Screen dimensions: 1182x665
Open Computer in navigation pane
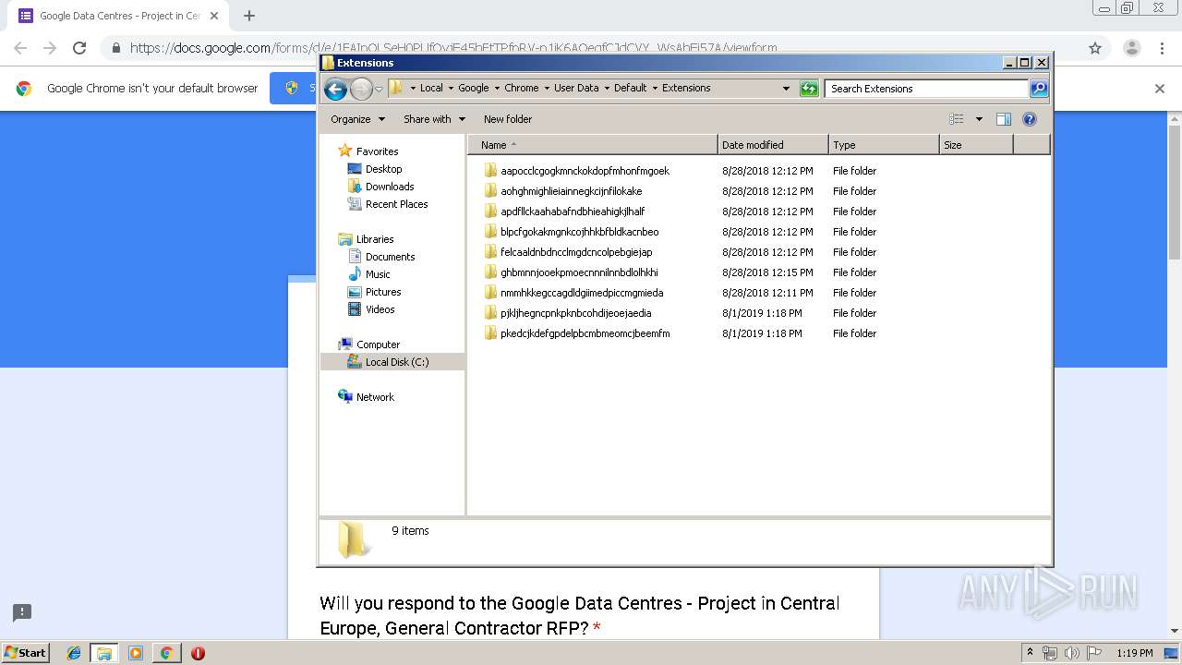click(378, 345)
